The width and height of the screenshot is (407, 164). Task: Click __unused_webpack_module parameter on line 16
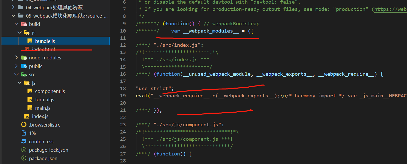[217, 74]
